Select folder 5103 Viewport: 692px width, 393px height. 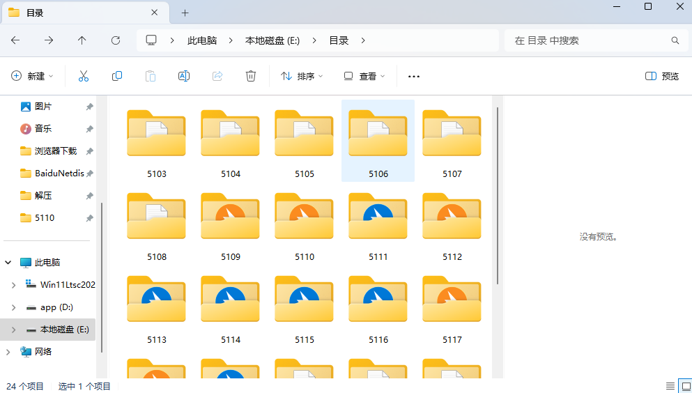156,141
